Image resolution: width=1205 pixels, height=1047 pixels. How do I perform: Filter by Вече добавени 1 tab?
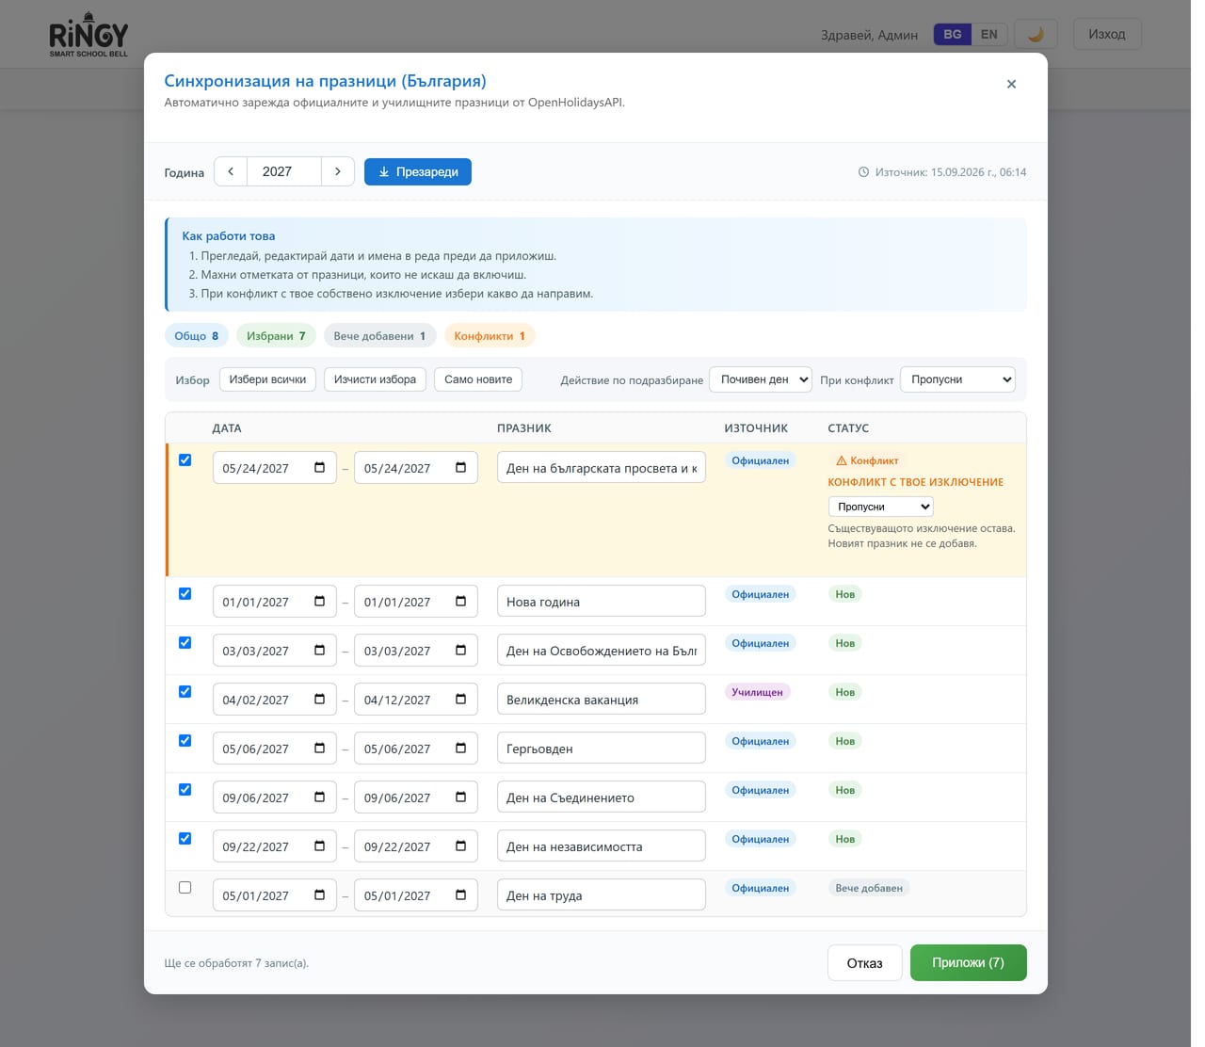click(379, 336)
